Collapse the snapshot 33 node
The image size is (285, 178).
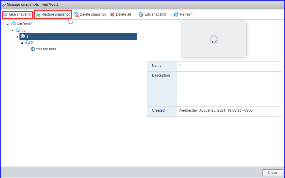[12, 30]
